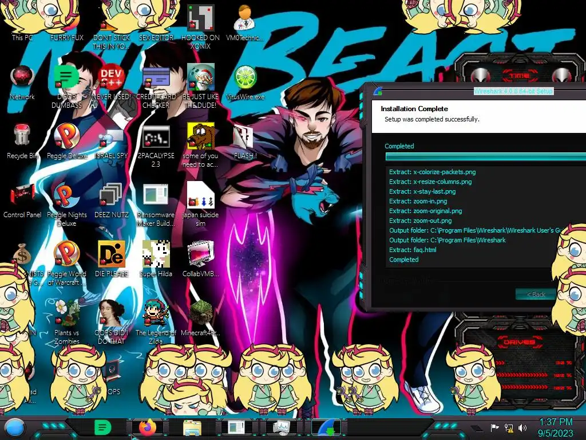Select the VM0Technic desktop icon

point(245,23)
